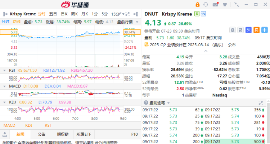Click the DIF:0.08 MACD value
Screen dimensions: 270x144
pos(31,86)
